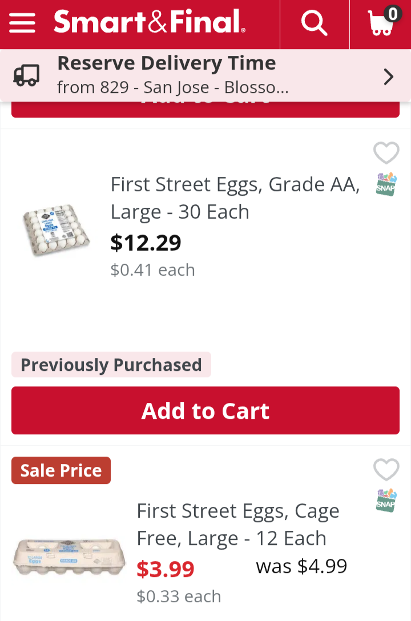The image size is (411, 621).
Task: Open Reserve Delivery Time banner
Action: point(205,75)
